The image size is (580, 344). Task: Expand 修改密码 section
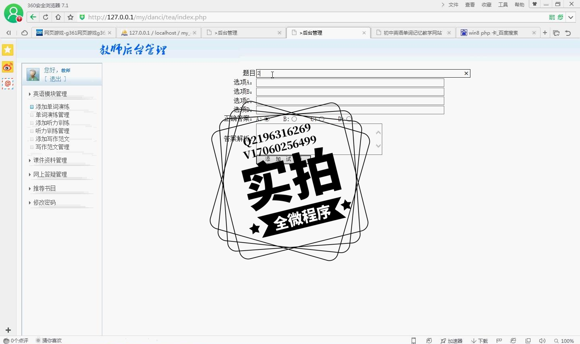tap(44, 202)
